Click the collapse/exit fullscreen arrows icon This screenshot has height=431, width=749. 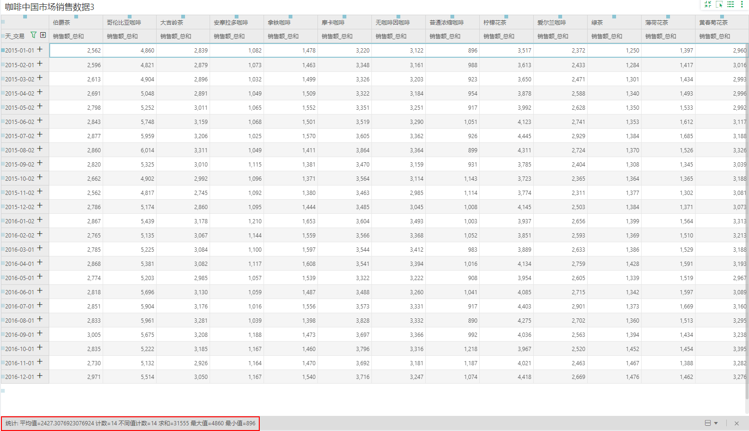(708, 4)
